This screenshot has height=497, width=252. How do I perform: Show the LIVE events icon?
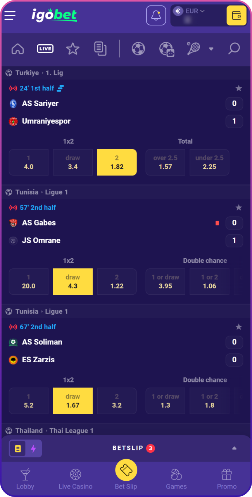click(x=45, y=49)
